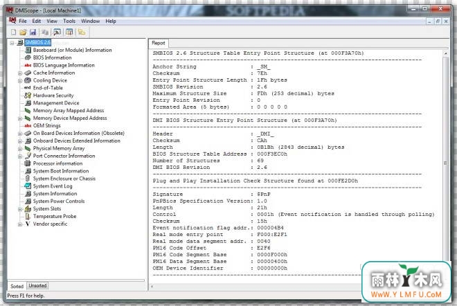Click the New document toolbar icon
This screenshot has height=306, width=457.
click(14, 32)
